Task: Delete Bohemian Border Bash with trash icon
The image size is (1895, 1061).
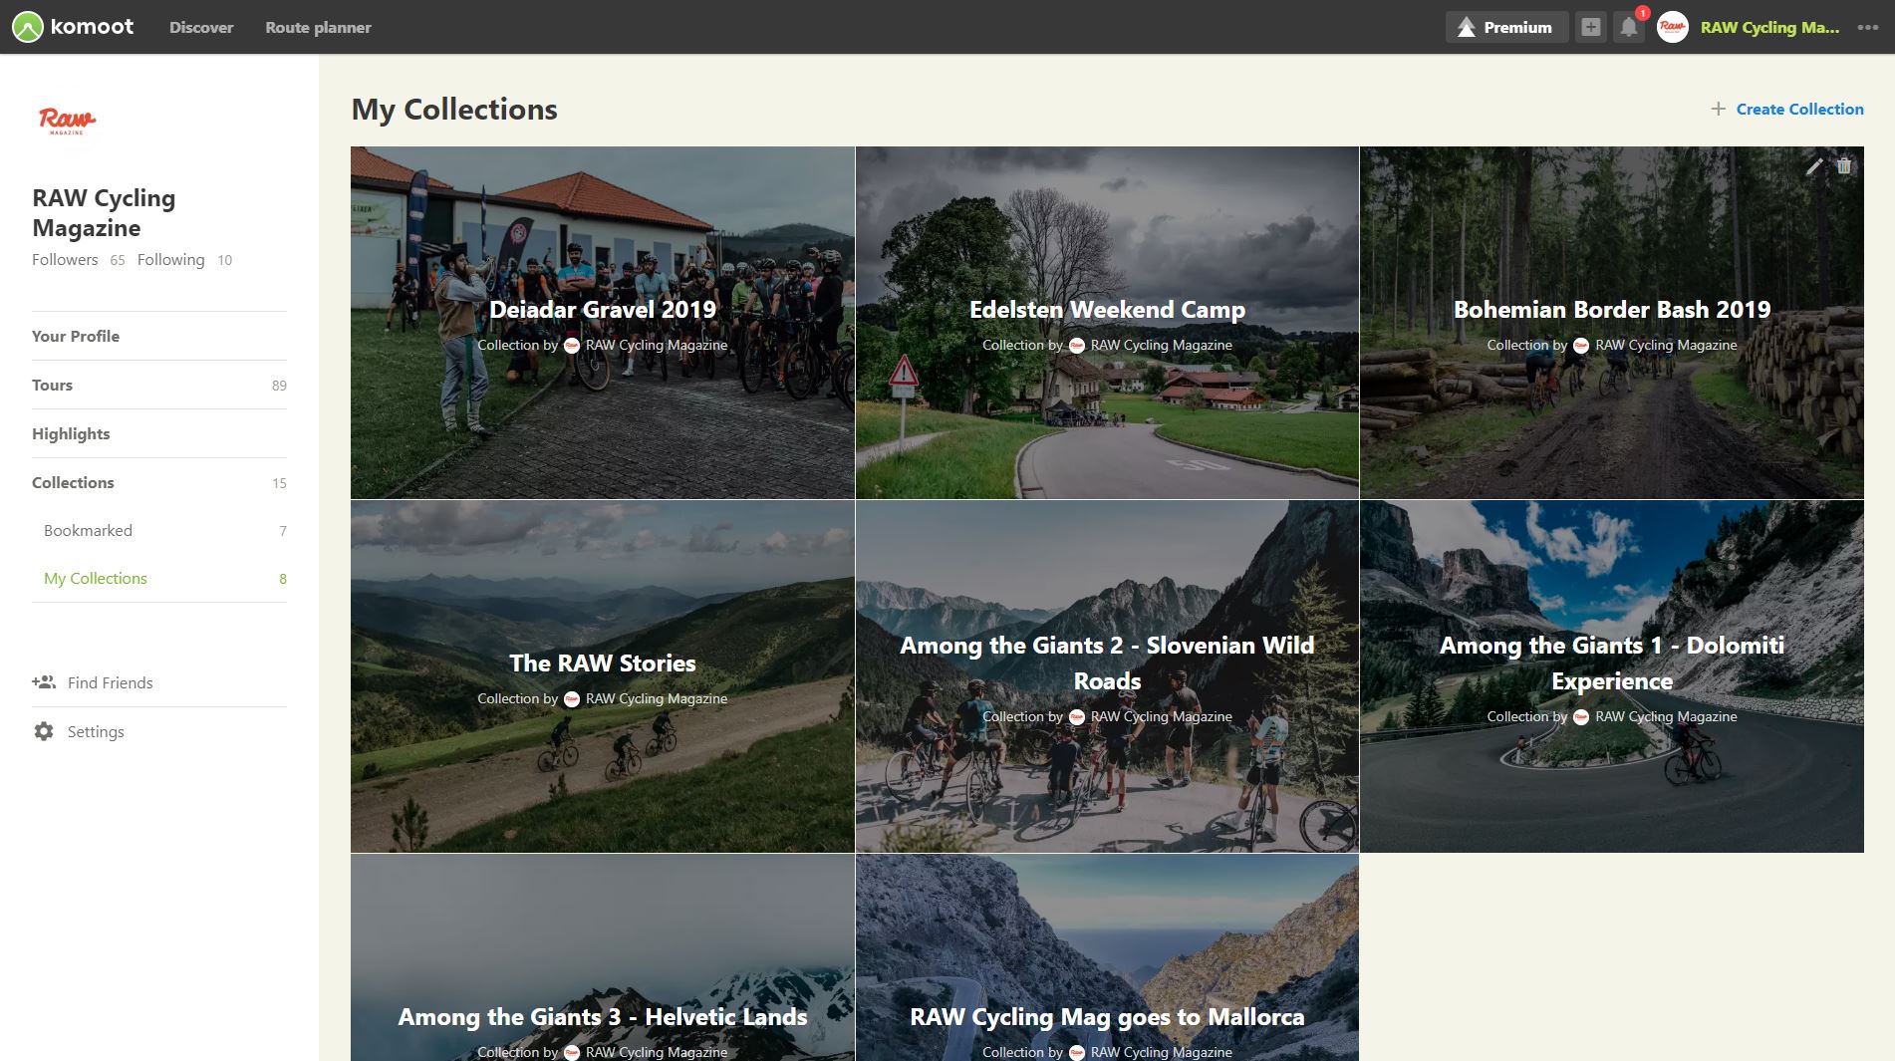Action: pyautogui.click(x=1844, y=166)
